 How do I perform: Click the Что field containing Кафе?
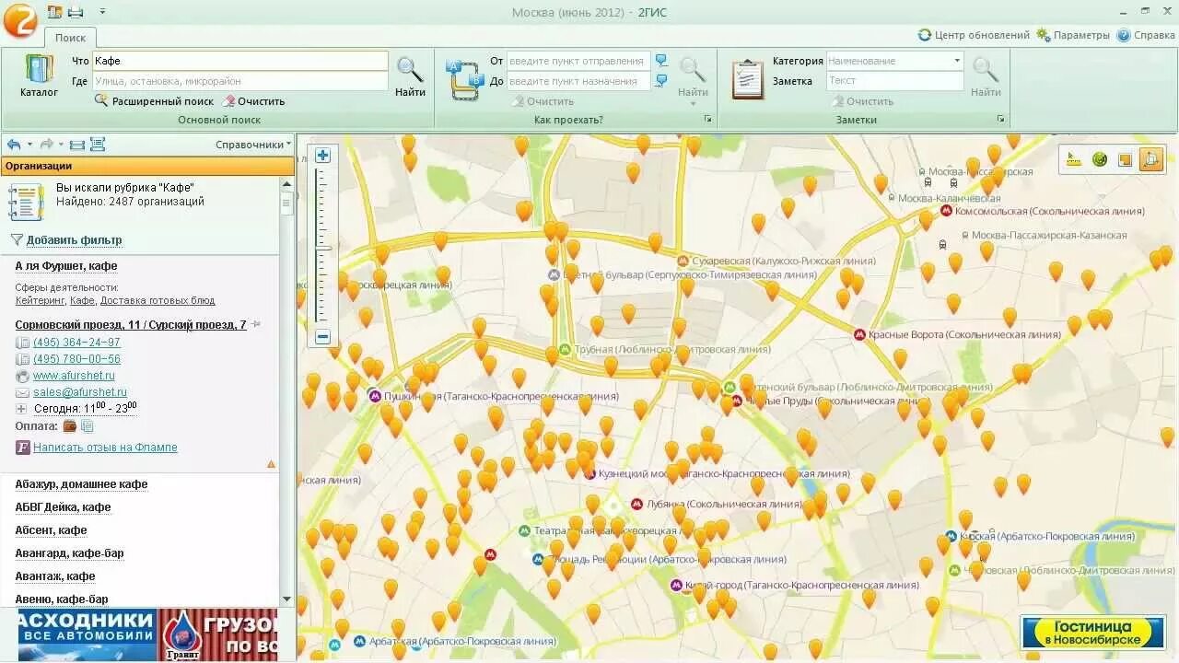pos(240,61)
